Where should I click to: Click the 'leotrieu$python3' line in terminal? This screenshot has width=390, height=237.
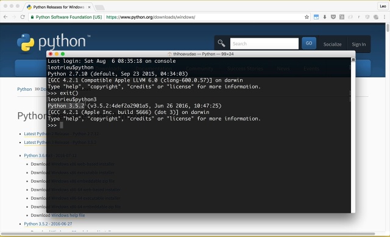click(x=72, y=99)
